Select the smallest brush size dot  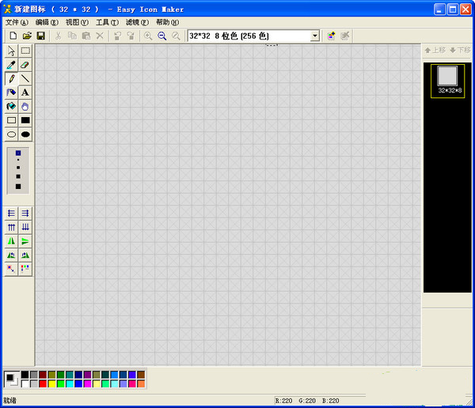tap(18, 160)
